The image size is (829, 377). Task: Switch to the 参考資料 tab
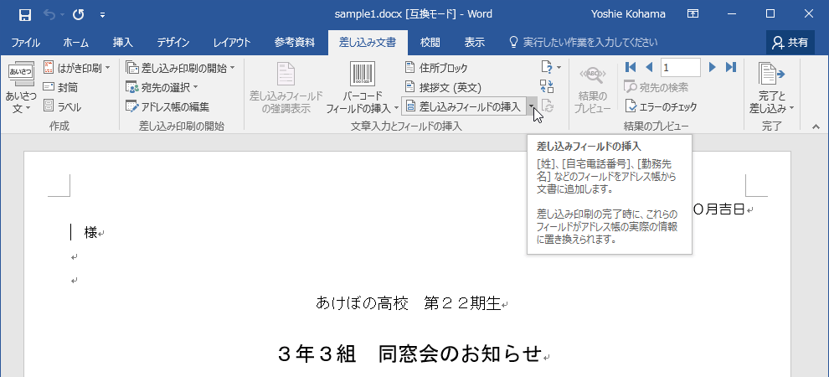coord(295,43)
